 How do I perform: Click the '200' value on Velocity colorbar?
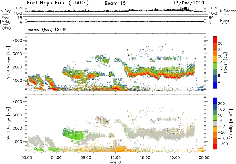(x=222, y=104)
